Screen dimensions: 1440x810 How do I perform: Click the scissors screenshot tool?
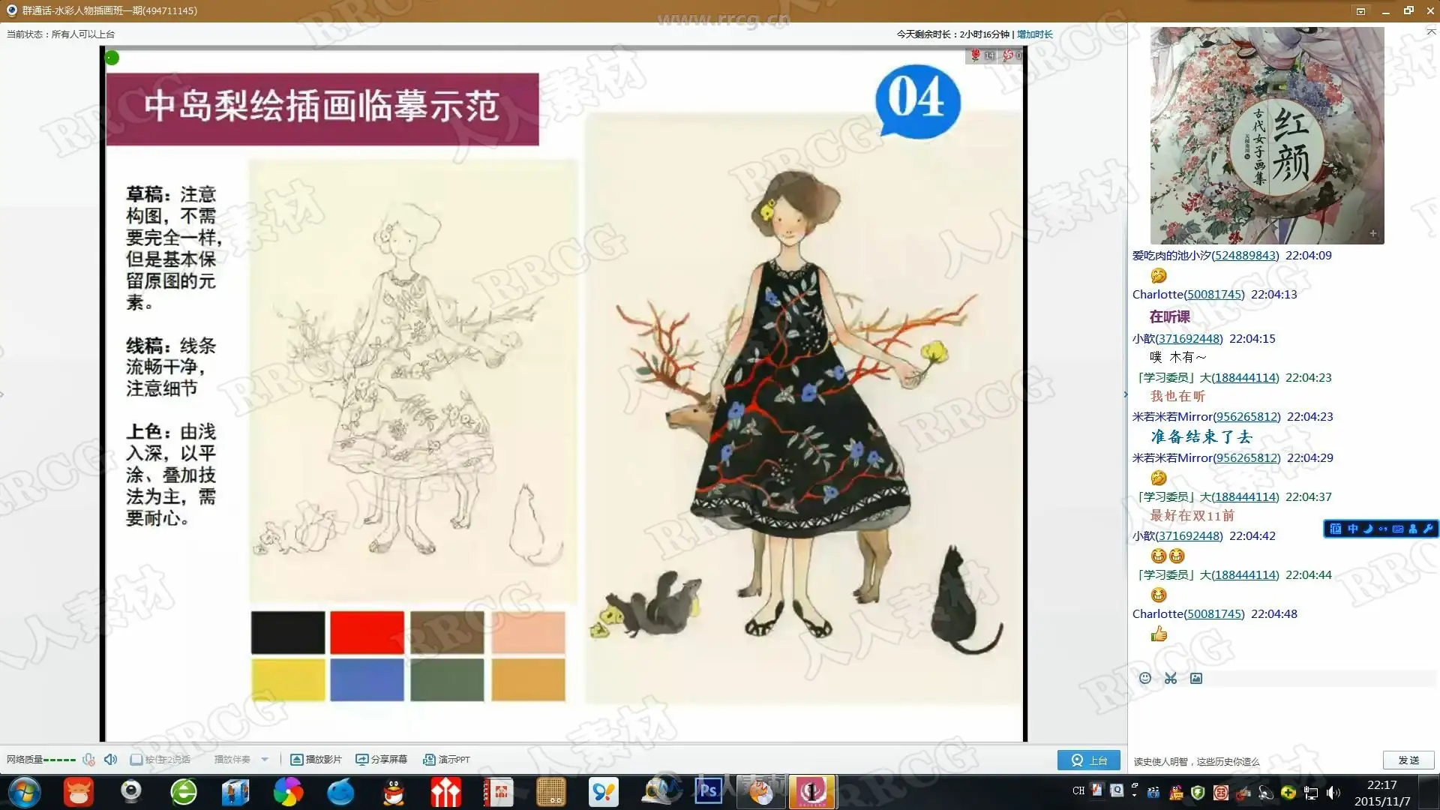tap(1171, 678)
